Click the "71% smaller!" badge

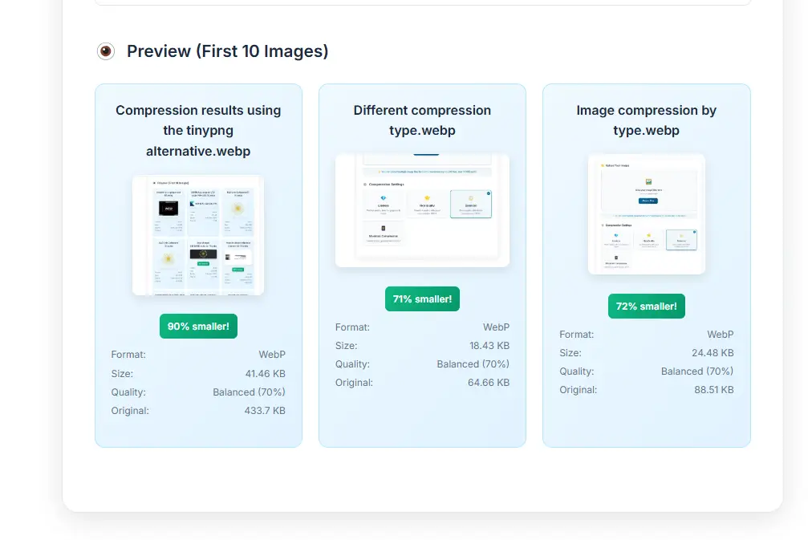tap(422, 299)
